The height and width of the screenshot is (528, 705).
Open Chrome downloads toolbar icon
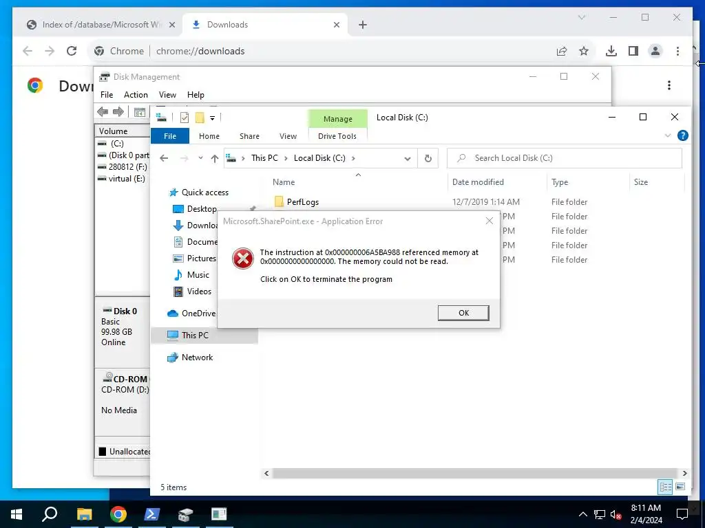point(611,51)
